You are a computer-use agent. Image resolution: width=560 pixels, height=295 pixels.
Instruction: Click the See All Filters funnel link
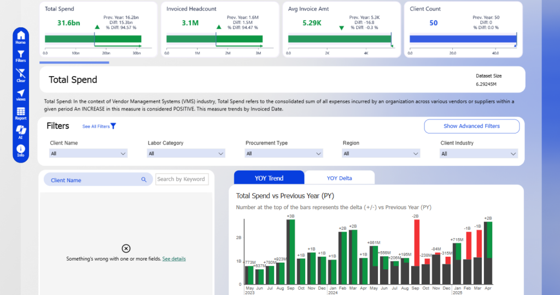pyautogui.click(x=99, y=126)
